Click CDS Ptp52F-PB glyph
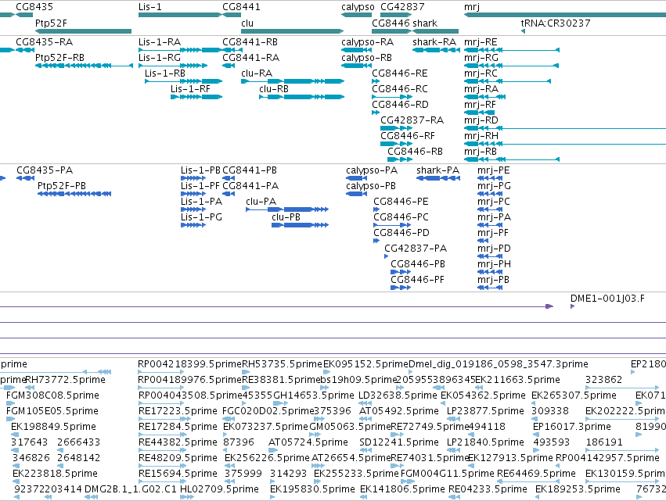 point(74,194)
